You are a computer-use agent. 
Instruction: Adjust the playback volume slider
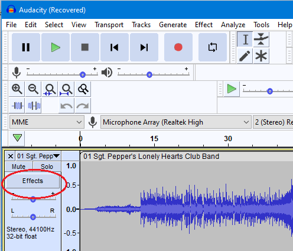tap(154, 74)
